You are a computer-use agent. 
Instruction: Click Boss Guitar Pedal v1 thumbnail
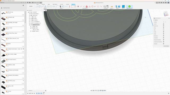click(x=3, y=61)
